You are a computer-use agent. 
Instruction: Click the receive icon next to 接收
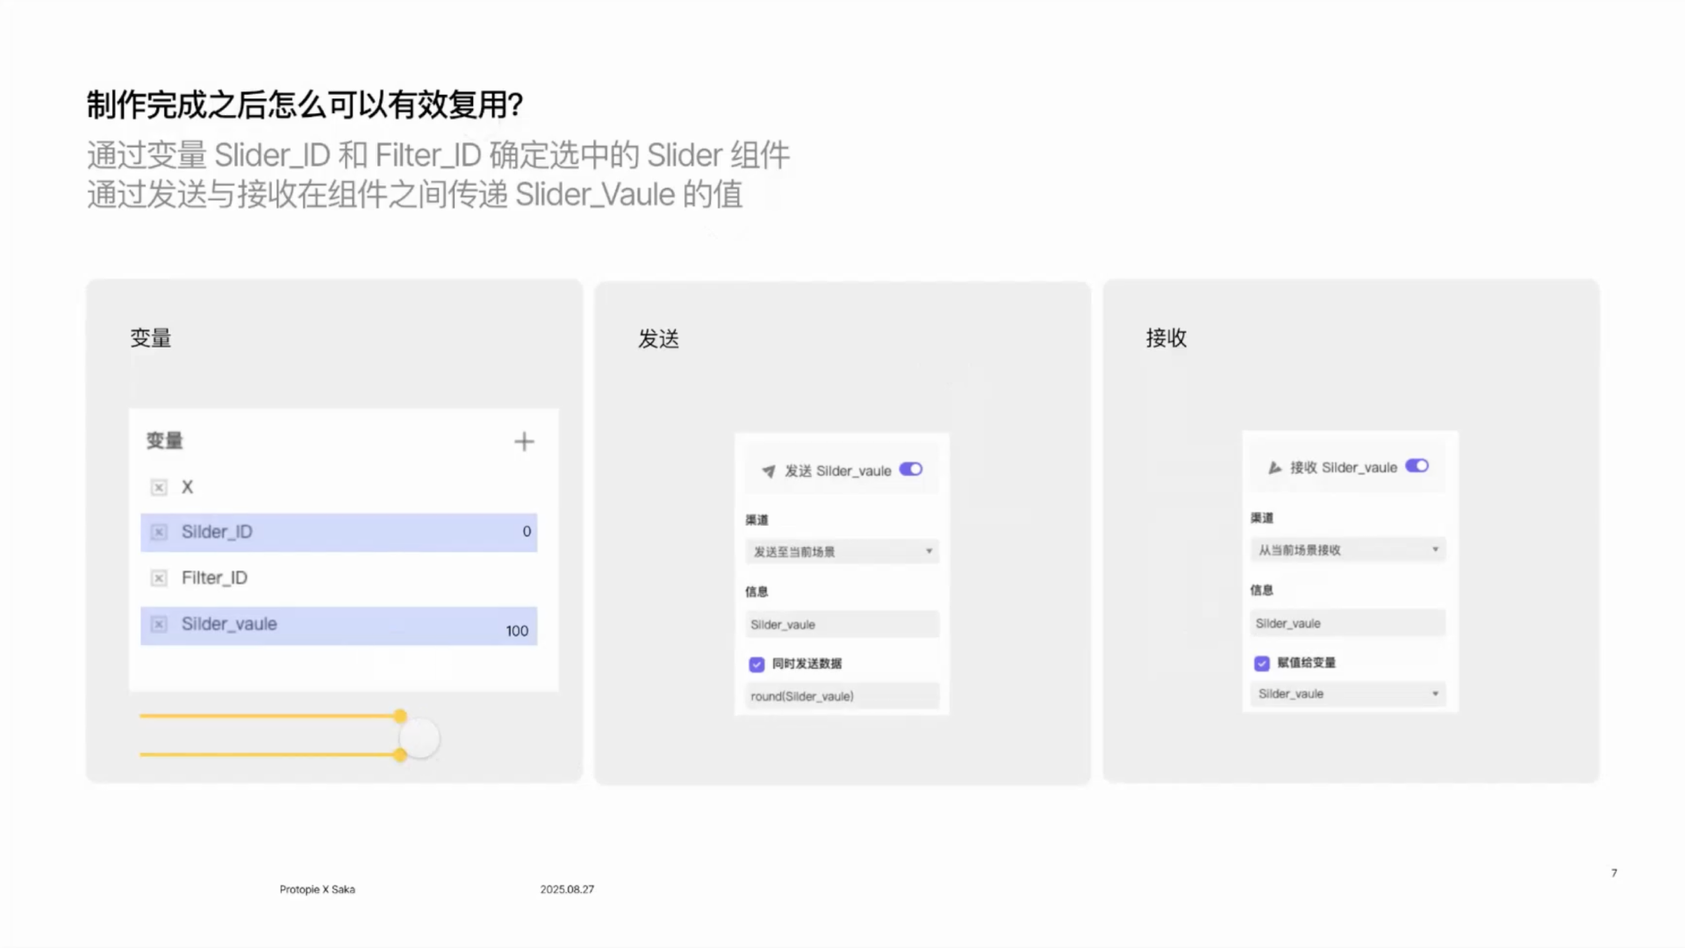coord(1274,468)
